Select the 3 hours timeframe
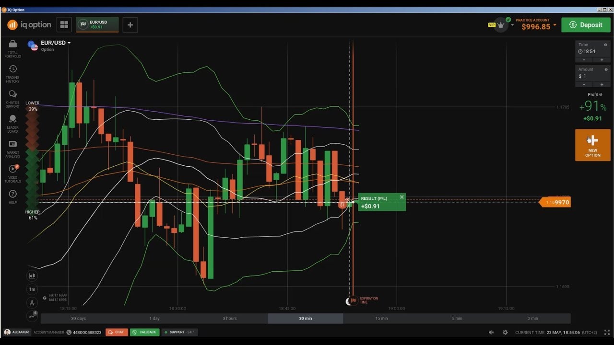The height and width of the screenshot is (345, 614). [230, 318]
